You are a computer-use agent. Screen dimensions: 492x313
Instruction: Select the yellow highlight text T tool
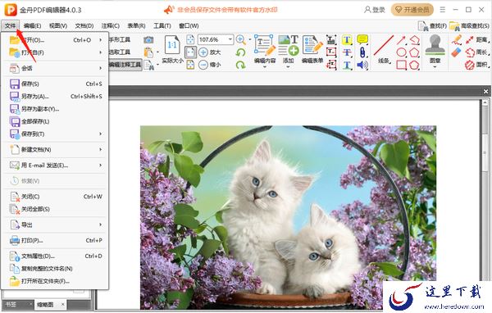[x=347, y=40]
